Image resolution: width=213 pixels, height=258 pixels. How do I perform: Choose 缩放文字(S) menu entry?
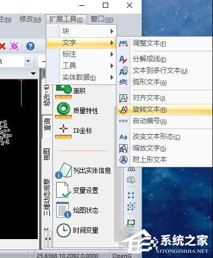click(164, 148)
